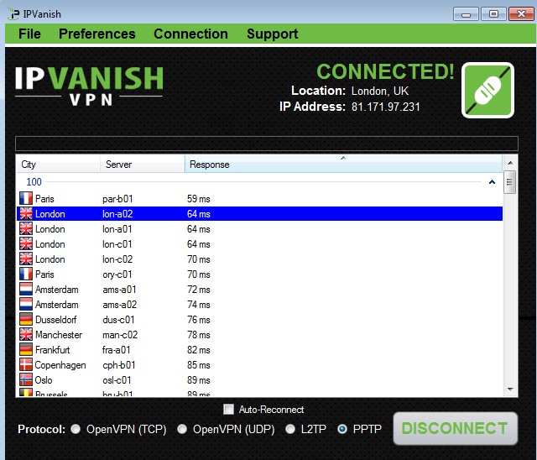Maximize the IPVanish window

coord(493,14)
